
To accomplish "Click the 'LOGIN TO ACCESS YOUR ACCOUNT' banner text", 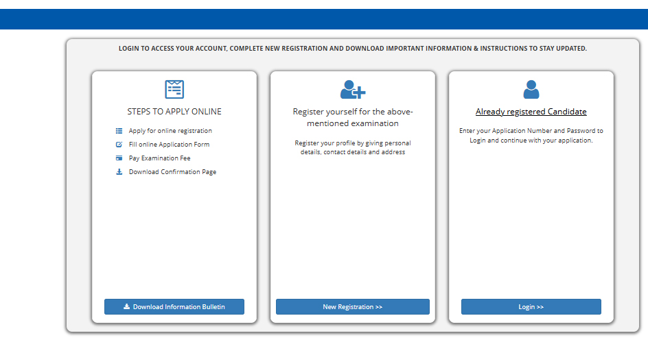I will [x=353, y=48].
